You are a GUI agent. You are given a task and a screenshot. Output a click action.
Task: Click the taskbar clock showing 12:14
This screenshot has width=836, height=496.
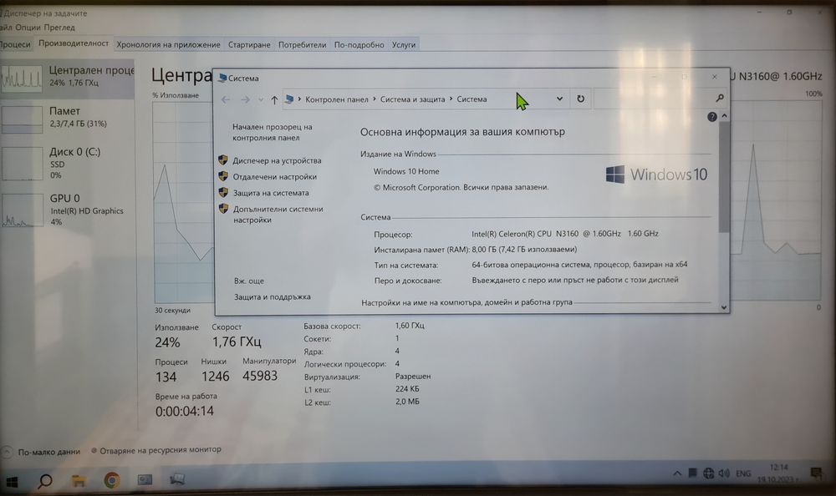[x=779, y=473]
